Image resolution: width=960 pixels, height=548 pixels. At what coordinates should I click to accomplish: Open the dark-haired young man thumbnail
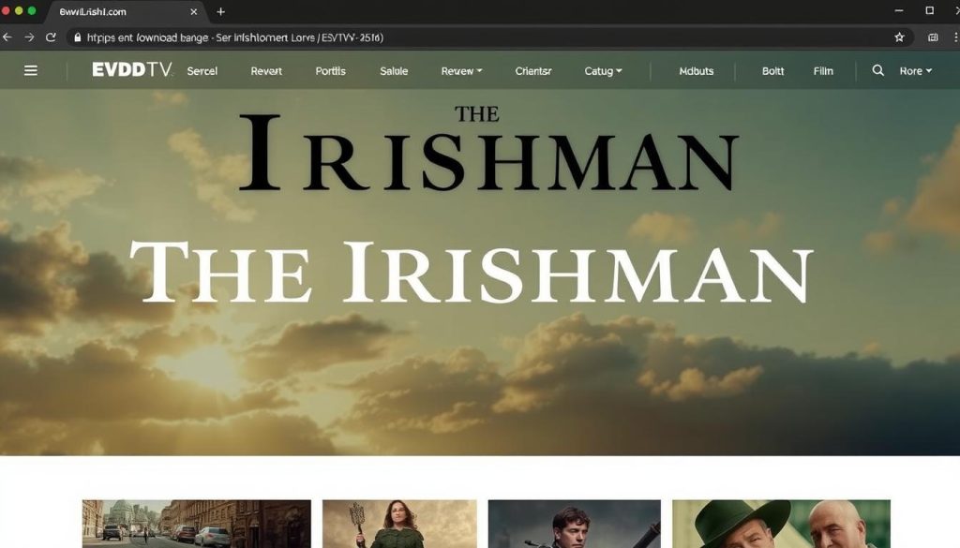coord(575,524)
